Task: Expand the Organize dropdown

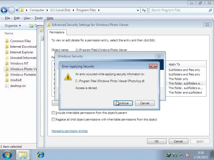Action: tap(13, 26)
